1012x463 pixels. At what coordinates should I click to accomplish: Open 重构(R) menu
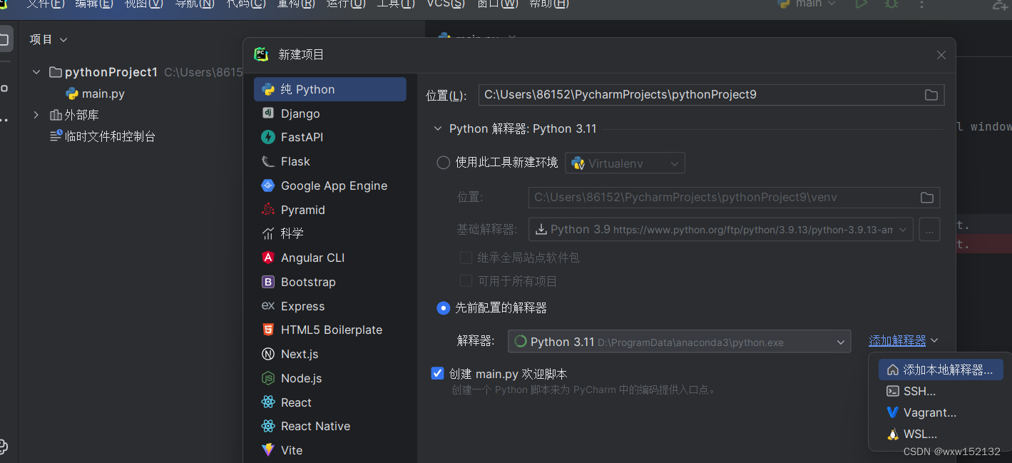tap(296, 4)
